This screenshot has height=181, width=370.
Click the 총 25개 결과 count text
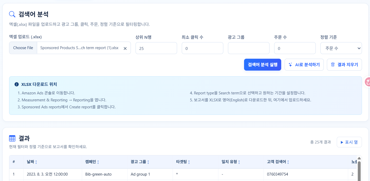pos(320,142)
